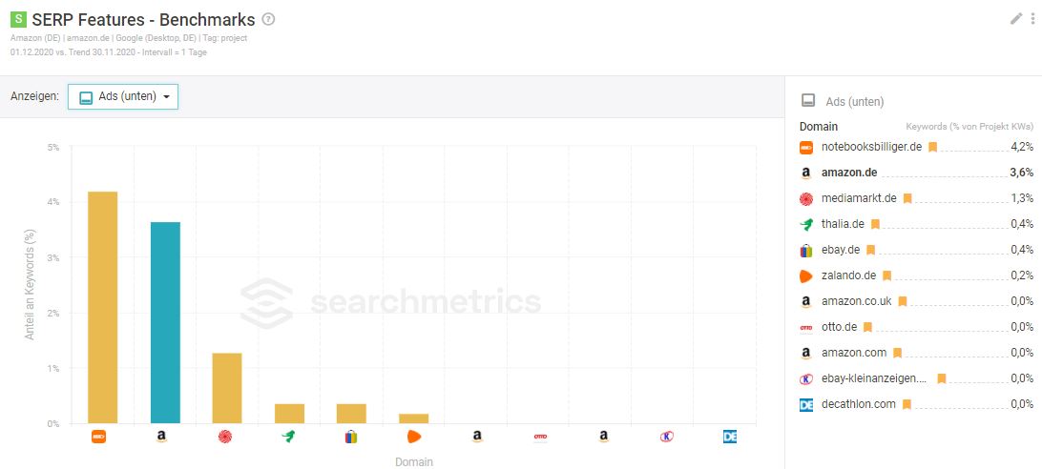The height and width of the screenshot is (469, 1042).
Task: Click the bookmark icon next to zalando.de
Action: pos(886,275)
